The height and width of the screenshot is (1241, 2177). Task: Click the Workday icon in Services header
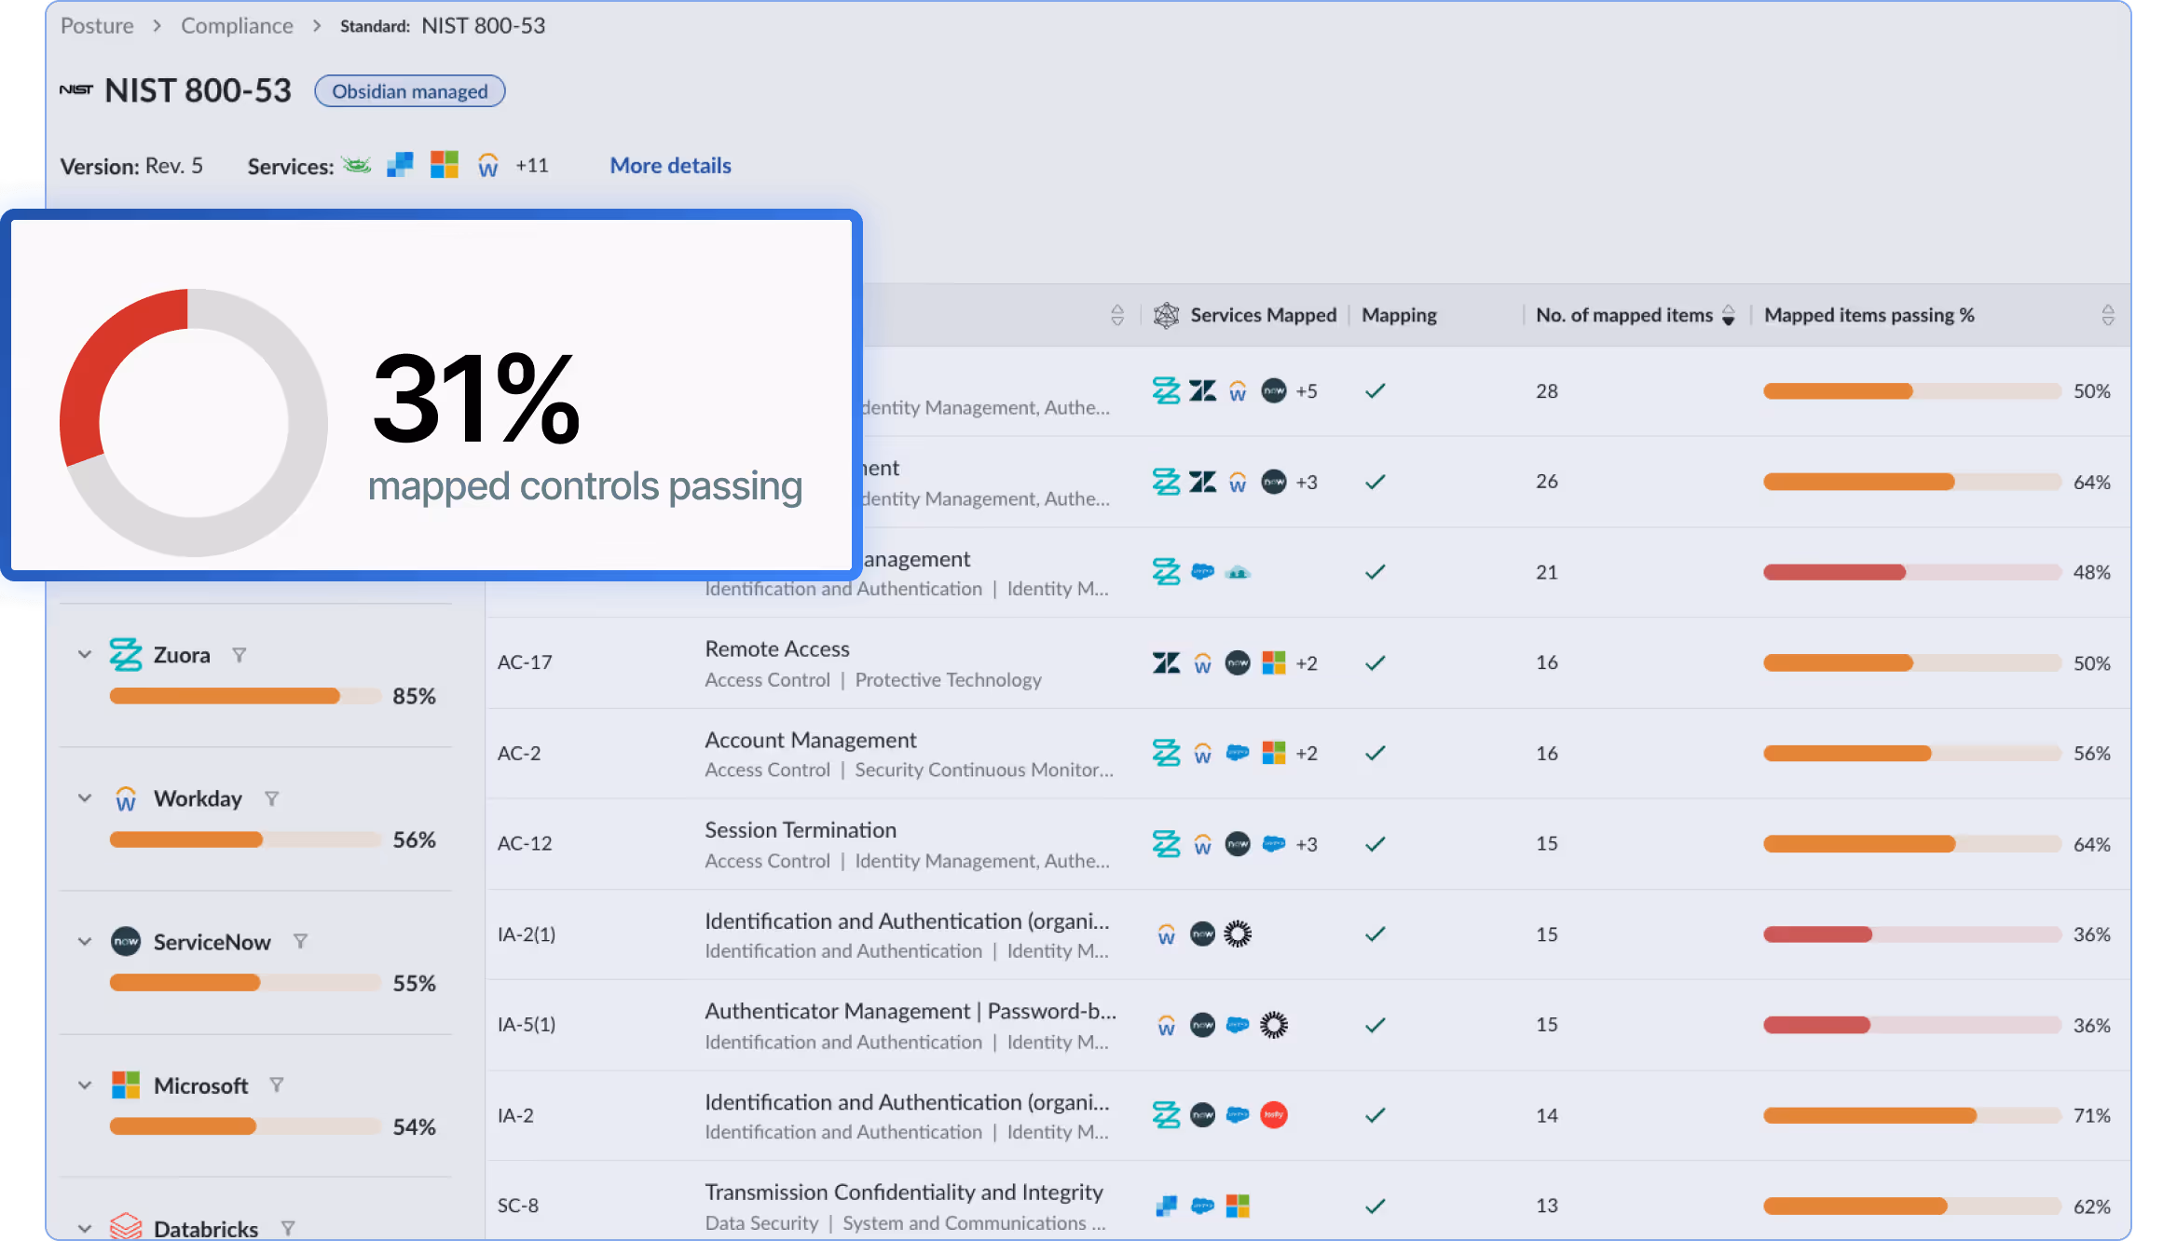tap(488, 166)
